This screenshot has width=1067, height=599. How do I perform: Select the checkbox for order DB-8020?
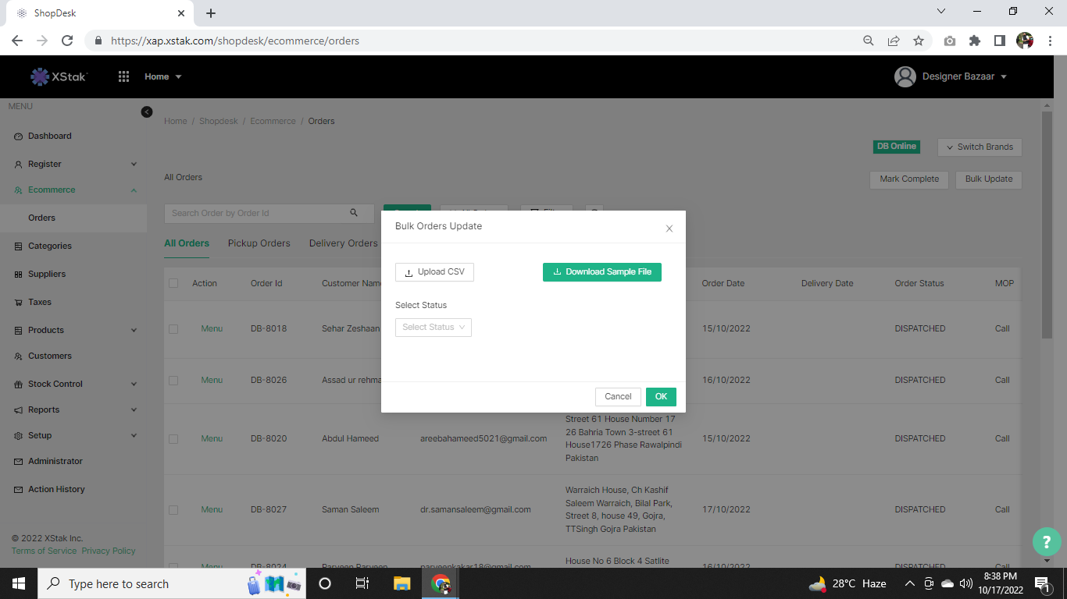(173, 439)
